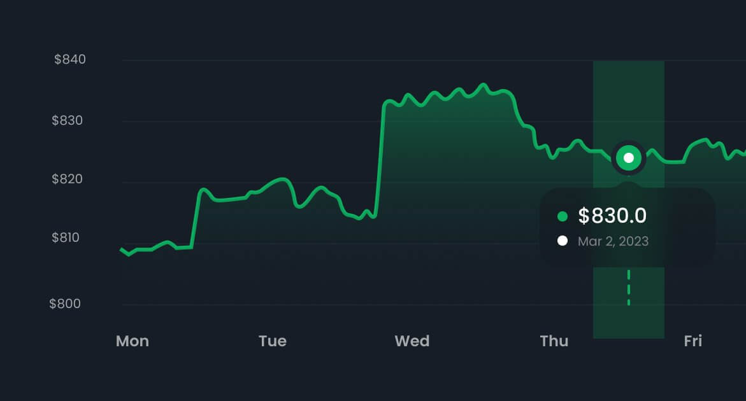Click the Mar 2, 2023 date label
The image size is (746, 401).
pyautogui.click(x=613, y=241)
